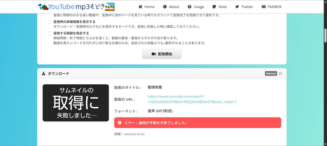Go to the Home menu item

[x=146, y=7]
